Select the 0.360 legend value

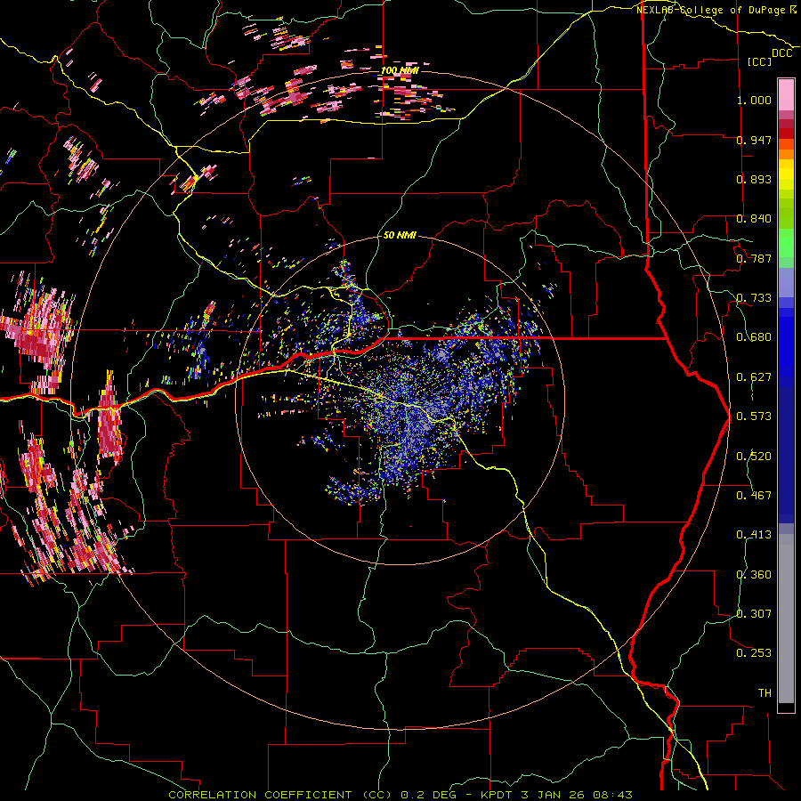pyautogui.click(x=754, y=575)
